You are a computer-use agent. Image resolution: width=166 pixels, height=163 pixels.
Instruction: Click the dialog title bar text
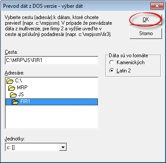(x=43, y=6)
